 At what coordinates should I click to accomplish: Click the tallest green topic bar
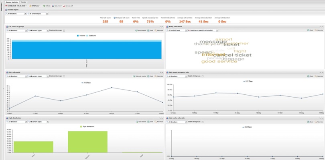(88, 142)
